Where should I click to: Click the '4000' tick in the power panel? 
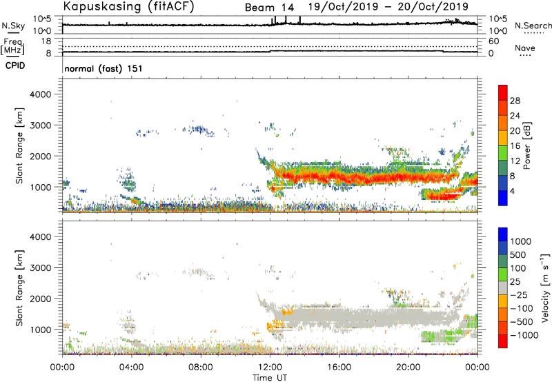pos(41,94)
